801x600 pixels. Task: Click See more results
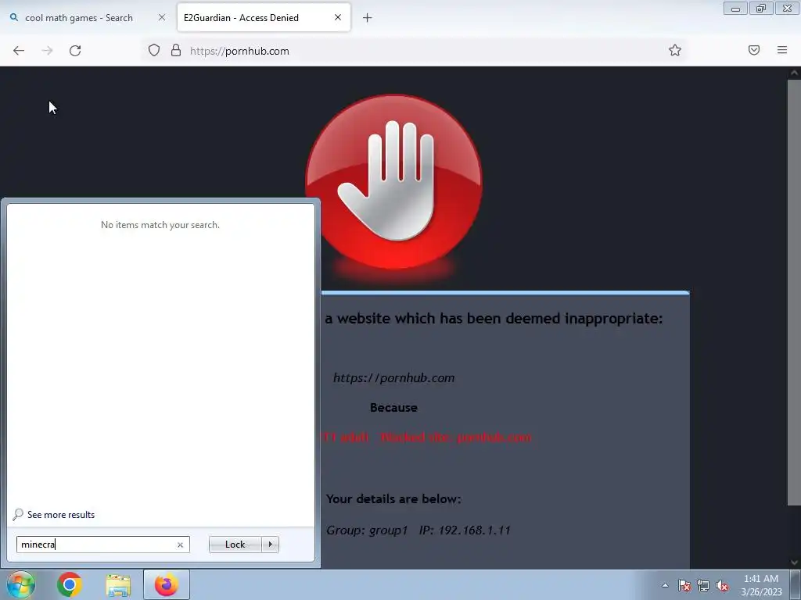[61, 515]
